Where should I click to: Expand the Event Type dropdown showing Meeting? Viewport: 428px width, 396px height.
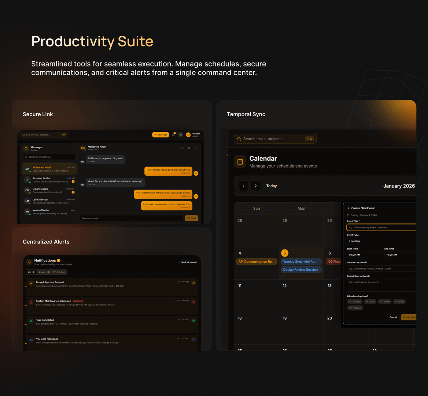coord(382,241)
